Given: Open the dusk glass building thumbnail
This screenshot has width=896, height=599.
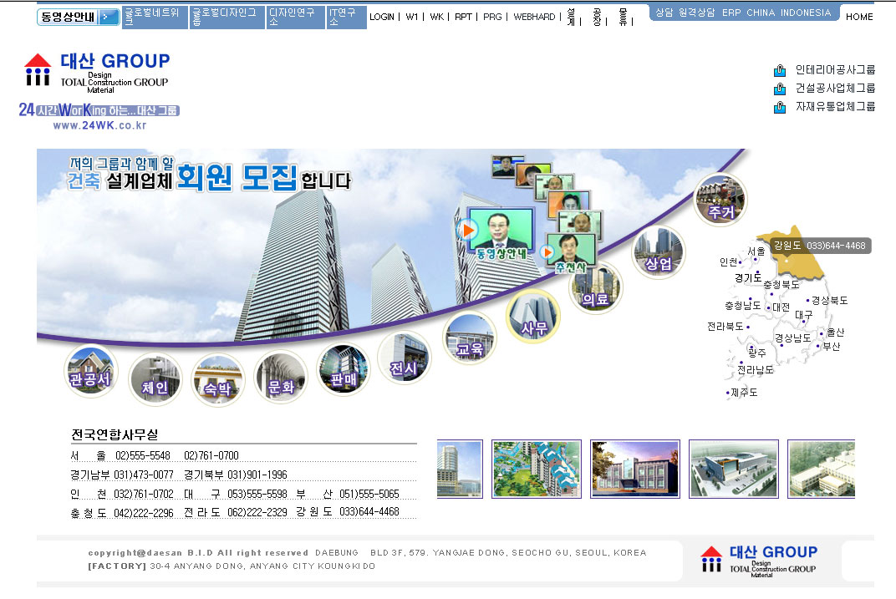Looking at the screenshot, I should point(635,469).
